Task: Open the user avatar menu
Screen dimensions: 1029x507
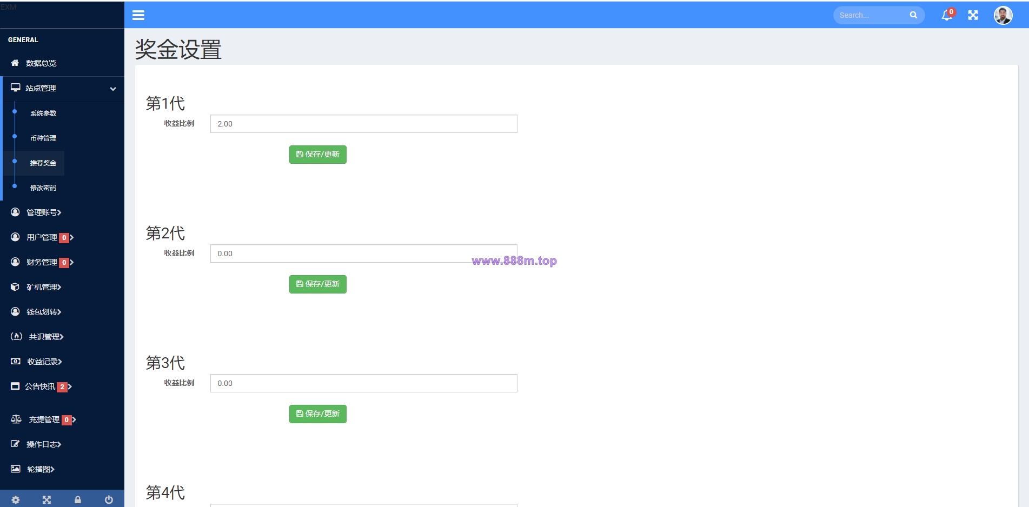Action: click(1003, 15)
